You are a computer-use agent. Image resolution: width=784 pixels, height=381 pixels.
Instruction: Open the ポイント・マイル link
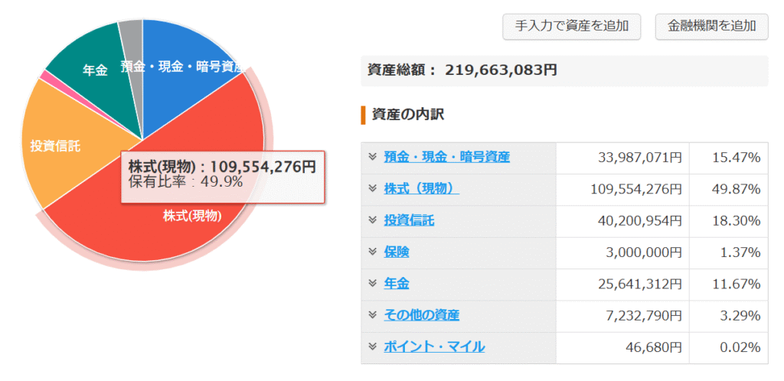pos(433,346)
